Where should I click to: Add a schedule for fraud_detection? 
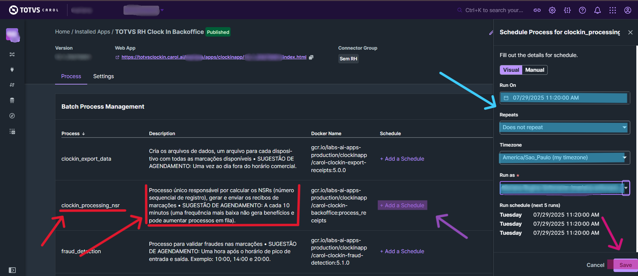tap(402, 251)
